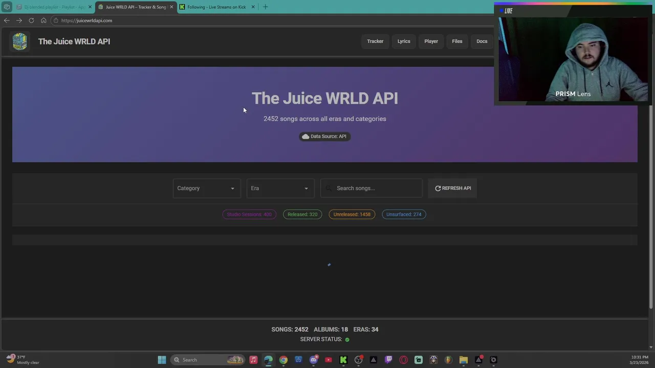Viewport: 655px width, 368px height.
Task: Click the 'ALBUMS: 18' footer text
Action: 331,330
